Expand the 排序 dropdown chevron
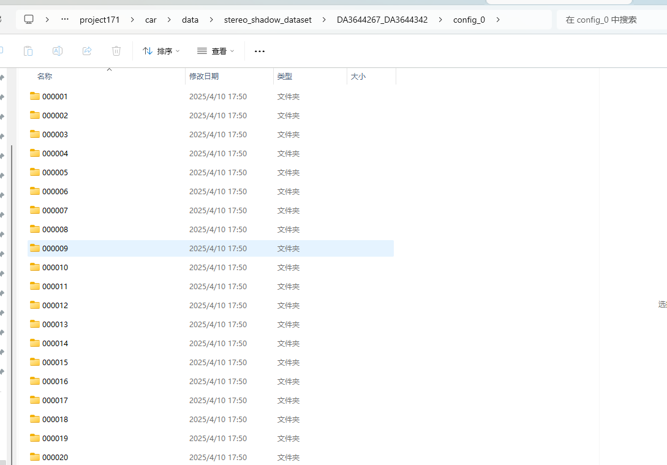Viewport: 667px width, 465px height. pyautogui.click(x=176, y=51)
